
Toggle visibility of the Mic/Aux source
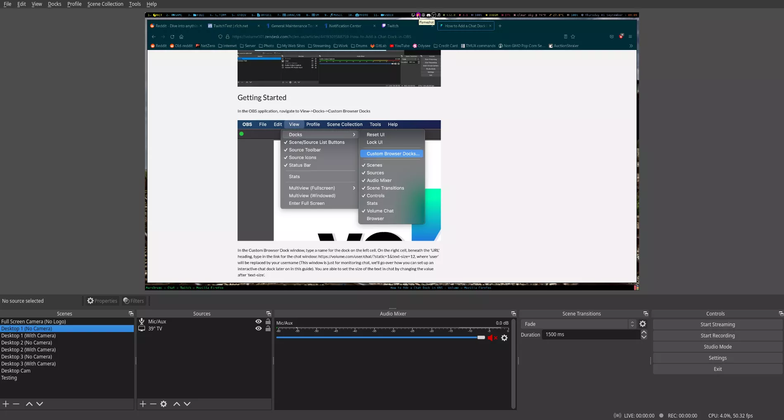click(x=259, y=321)
